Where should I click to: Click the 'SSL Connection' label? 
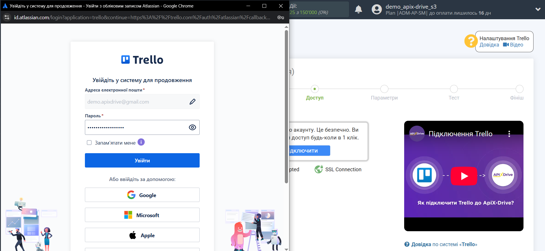[x=343, y=170]
